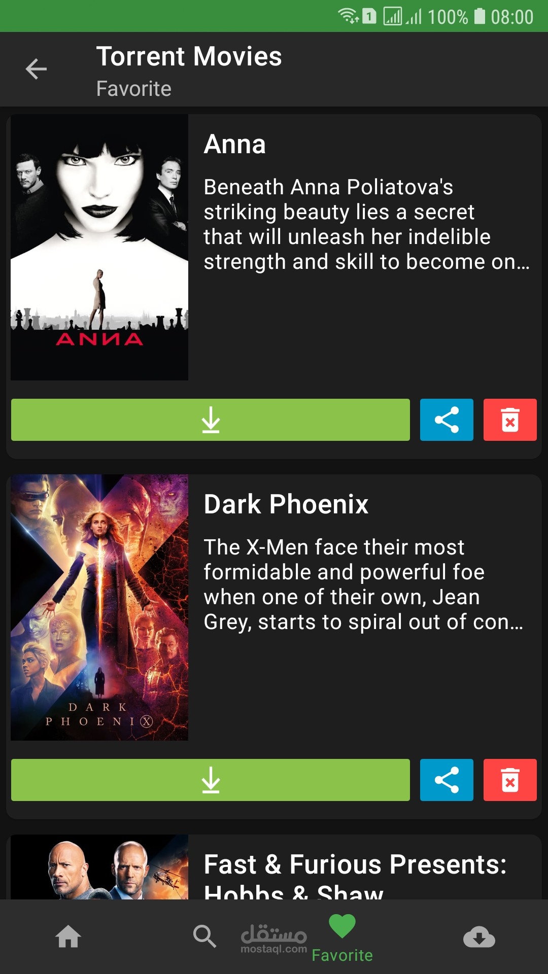Delete Dark Phoenix from favorites
The image size is (548, 974).
point(510,780)
